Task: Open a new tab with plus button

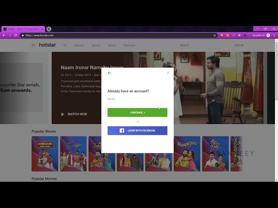Action: click(x=49, y=29)
